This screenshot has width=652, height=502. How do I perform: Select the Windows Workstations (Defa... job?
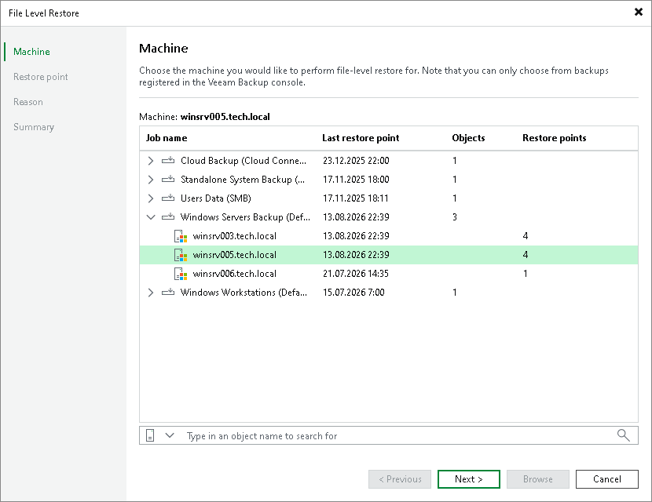[389, 293]
